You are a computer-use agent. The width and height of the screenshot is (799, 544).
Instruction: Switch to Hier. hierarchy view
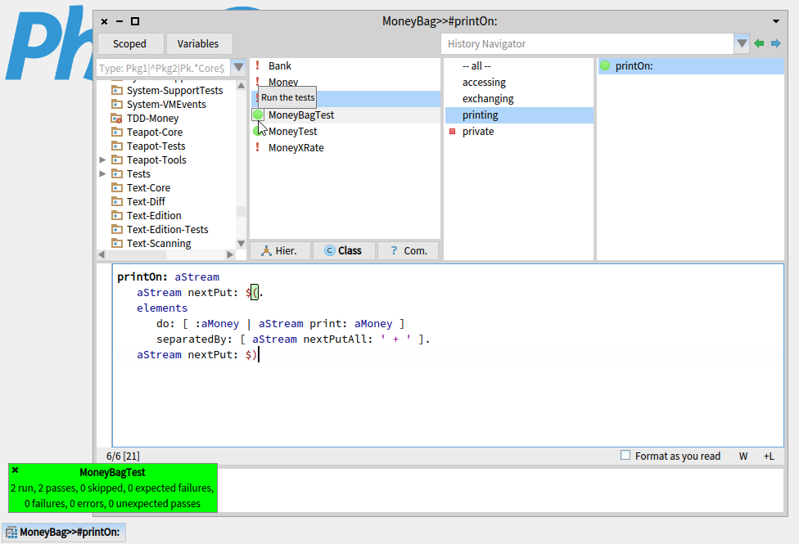[x=280, y=250]
